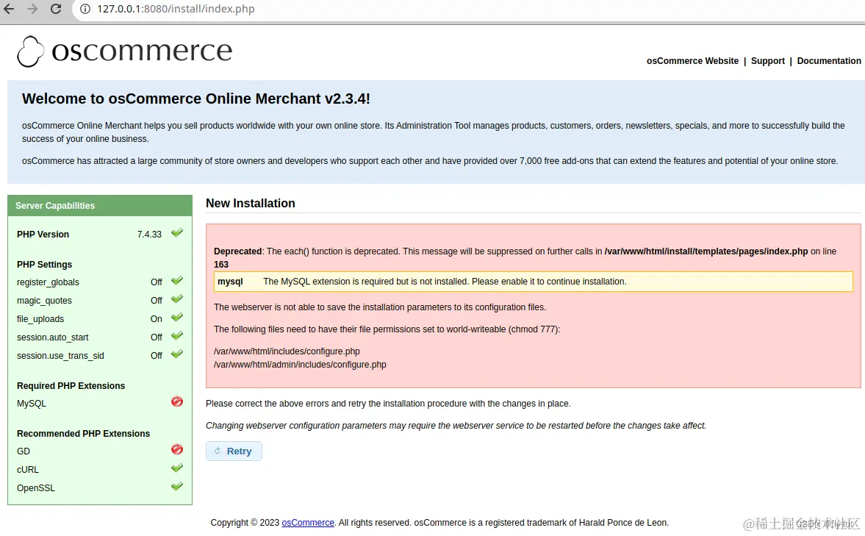Viewport: 865px width, 536px height.
Task: Click the path /var/www/html/admin/includes/configure.php
Action: [x=300, y=365]
